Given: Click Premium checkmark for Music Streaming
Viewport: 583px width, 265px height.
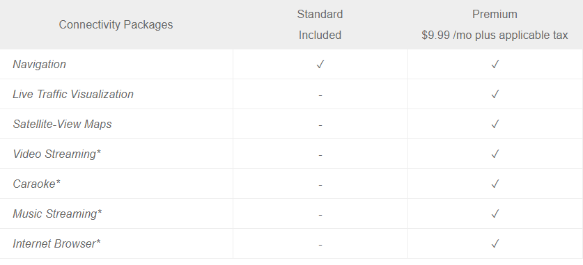Looking at the screenshot, I should [x=495, y=214].
